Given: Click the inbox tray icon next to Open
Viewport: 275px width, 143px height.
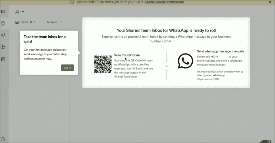Looking at the screenshot, I should pyautogui.click(x=17, y=22).
